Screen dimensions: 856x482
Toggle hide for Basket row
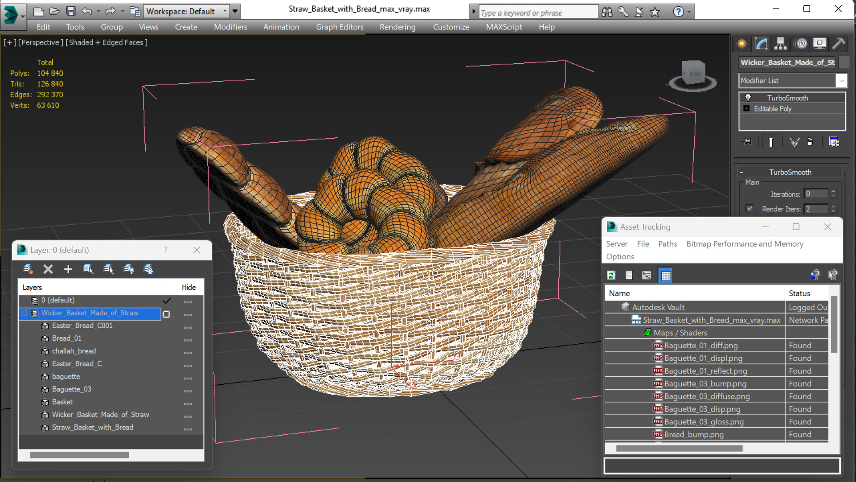[x=188, y=404]
